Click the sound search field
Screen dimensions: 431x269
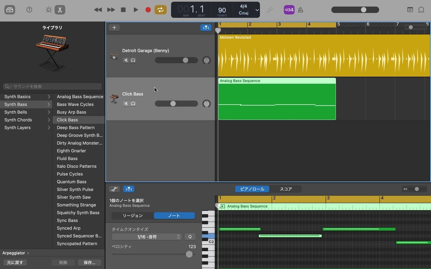52,86
